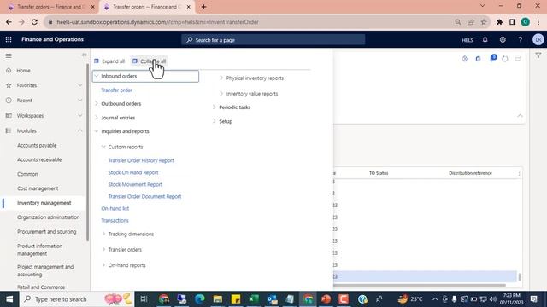547x307 pixels.
Task: Click the browser reload button
Action: (34, 22)
